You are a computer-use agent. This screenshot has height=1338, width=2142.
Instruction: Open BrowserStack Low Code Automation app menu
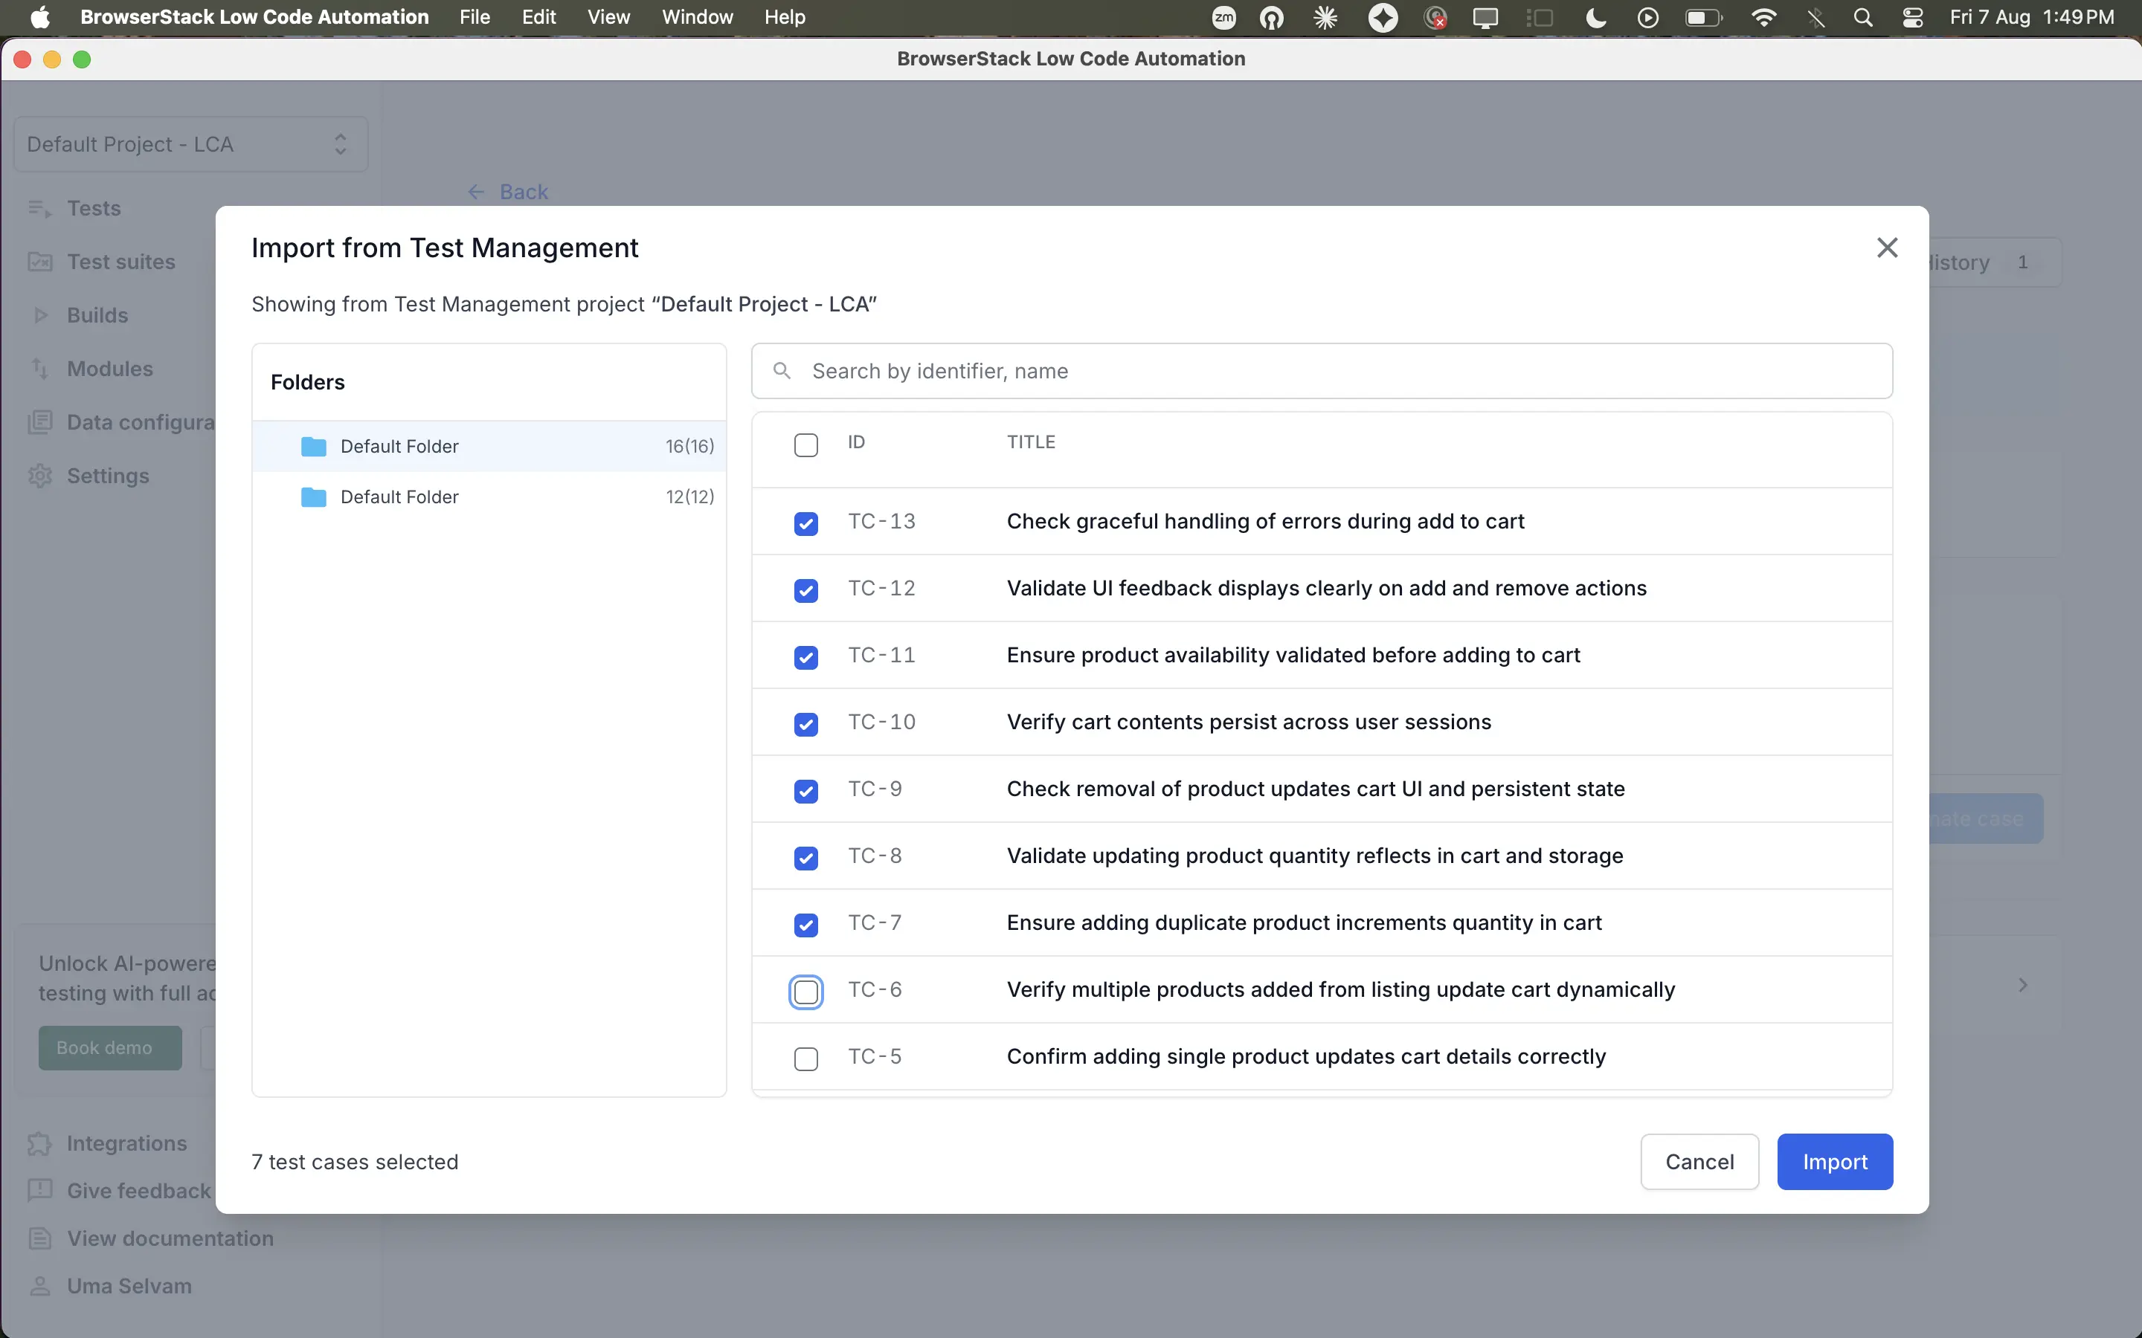point(255,17)
